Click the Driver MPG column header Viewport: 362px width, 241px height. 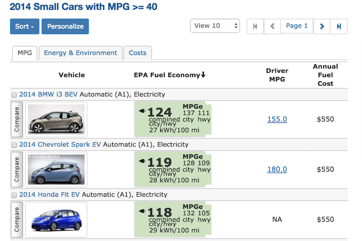click(277, 75)
